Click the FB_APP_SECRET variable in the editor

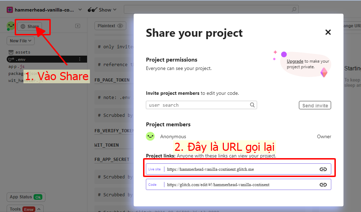[112, 160]
